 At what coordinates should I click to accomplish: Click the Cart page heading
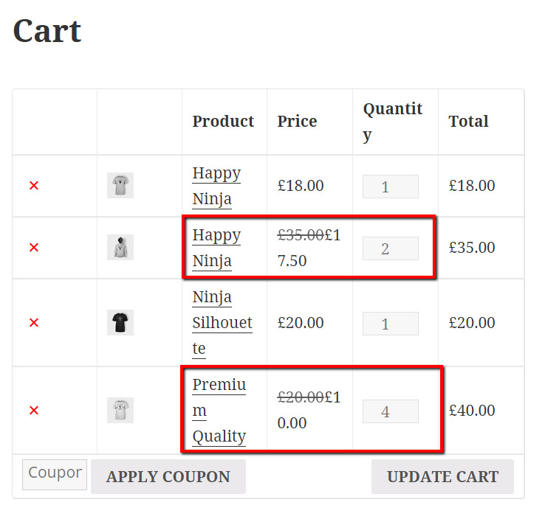47,31
